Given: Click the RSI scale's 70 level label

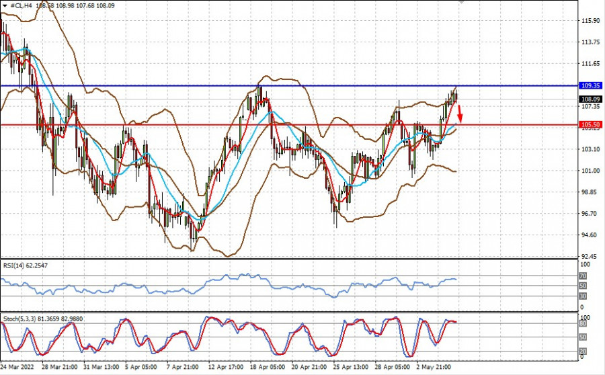Looking at the screenshot, I should pos(583,276).
